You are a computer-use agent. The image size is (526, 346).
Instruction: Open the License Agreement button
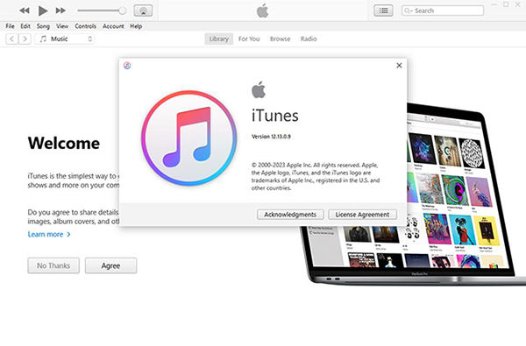pos(362,215)
